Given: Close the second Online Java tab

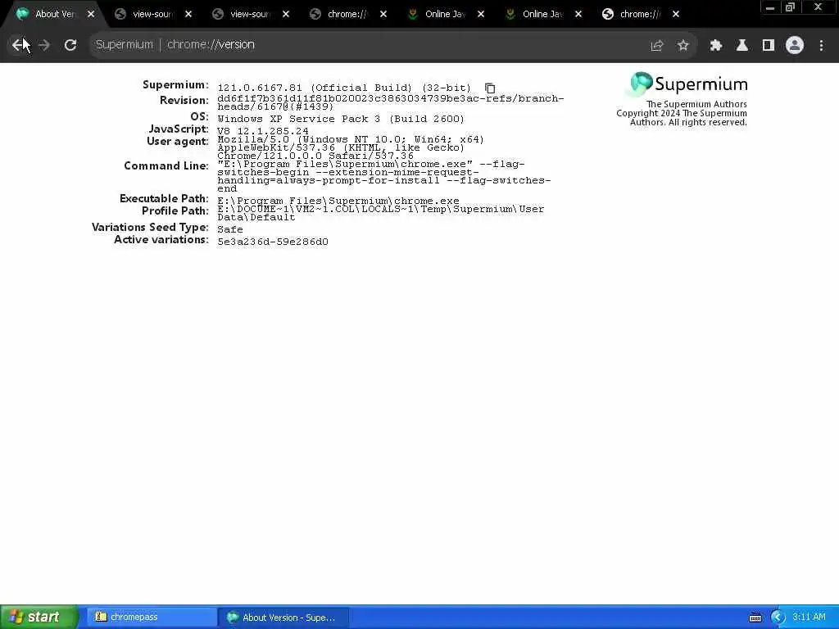Looking at the screenshot, I should pos(578,15).
